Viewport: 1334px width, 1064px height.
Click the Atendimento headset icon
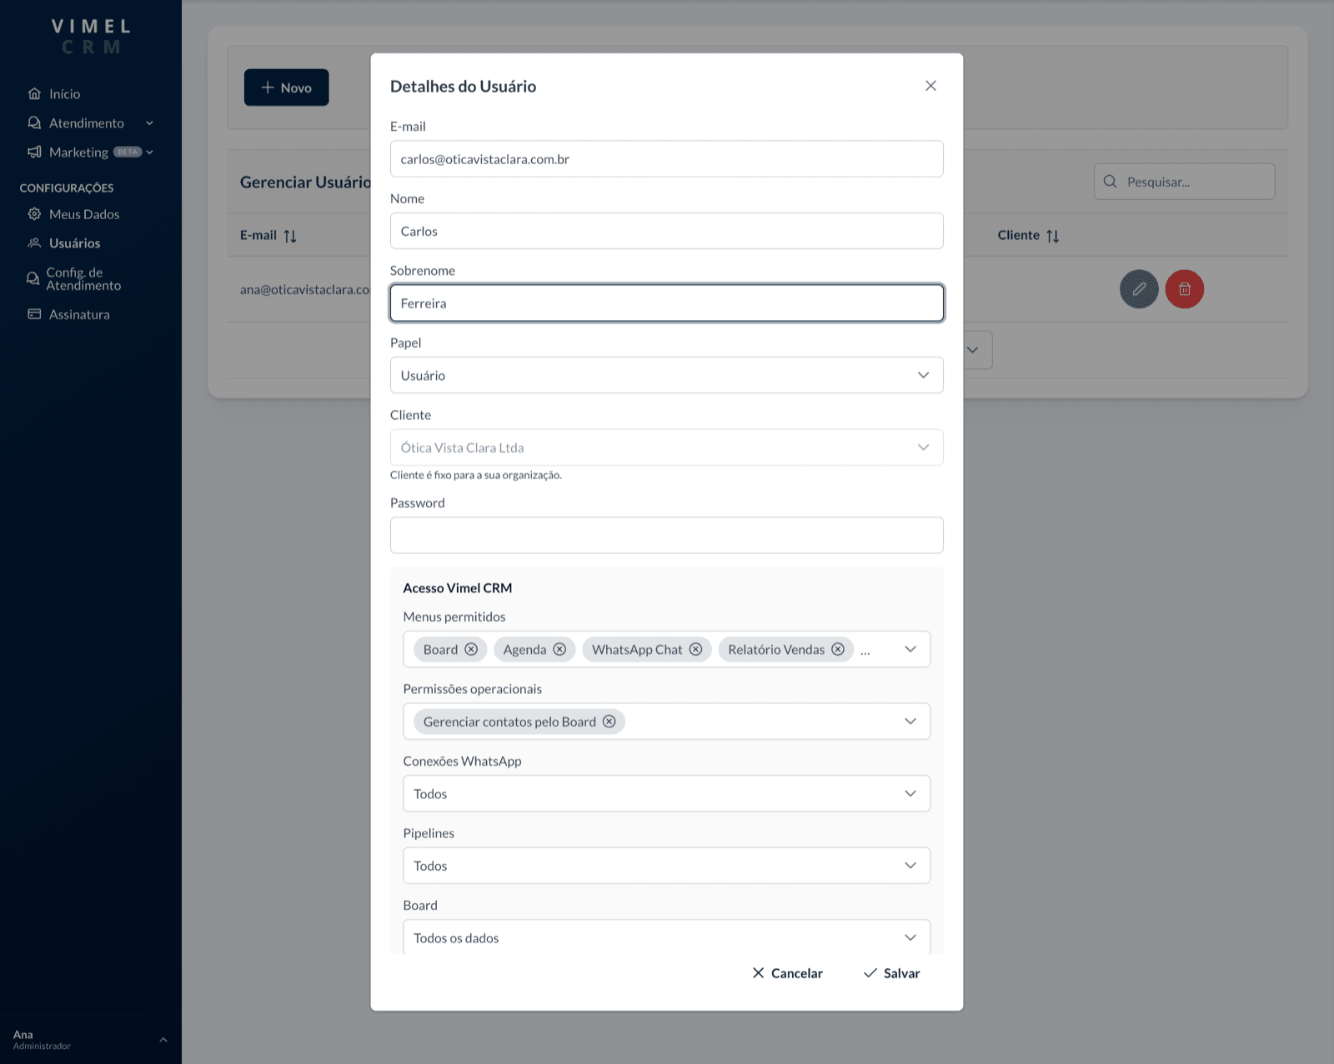(x=34, y=122)
